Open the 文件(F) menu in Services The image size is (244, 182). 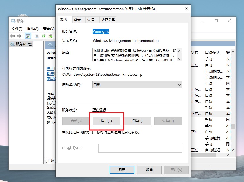pyautogui.click(x=17, y=29)
